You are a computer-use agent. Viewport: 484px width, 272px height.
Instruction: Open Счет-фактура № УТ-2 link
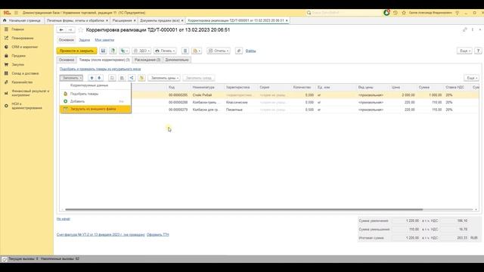101,235
